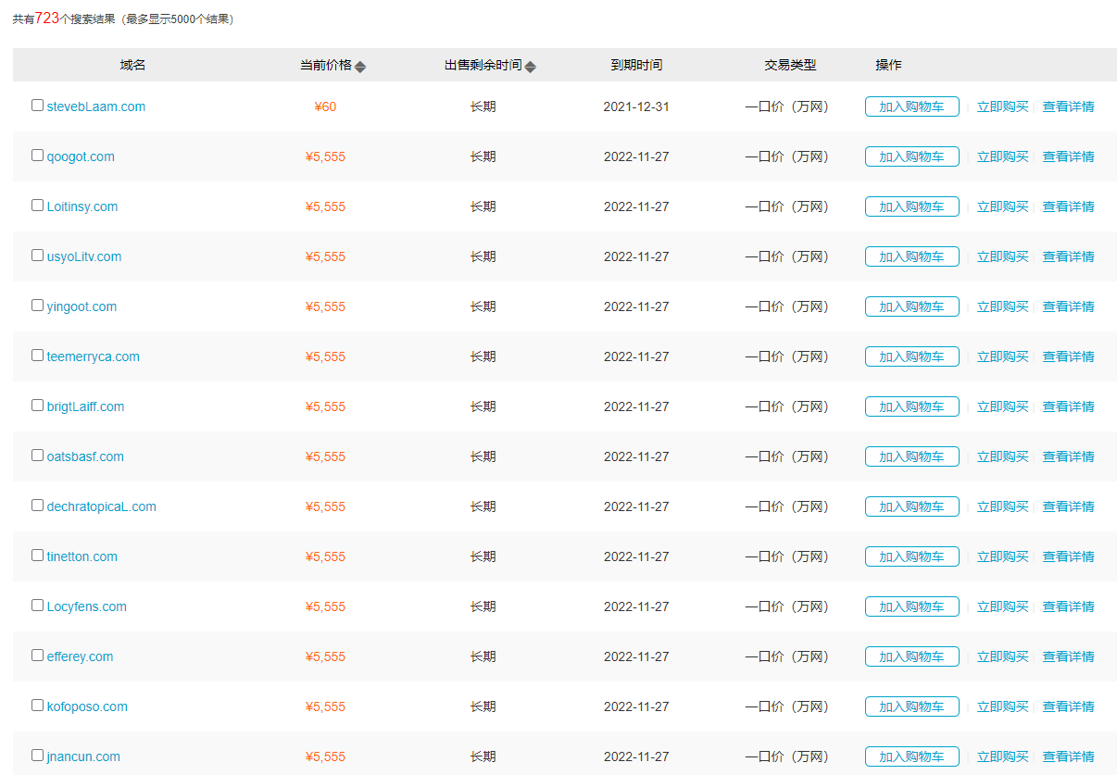
Task: Add yingoot.com to cart (加入购物车)
Action: 911,306
